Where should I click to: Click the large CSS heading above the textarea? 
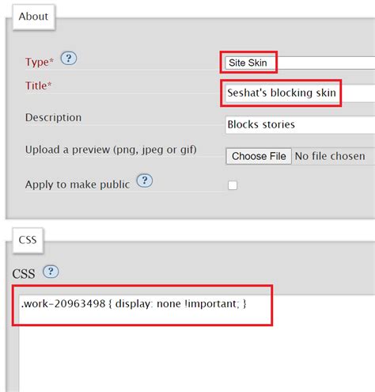pos(24,274)
